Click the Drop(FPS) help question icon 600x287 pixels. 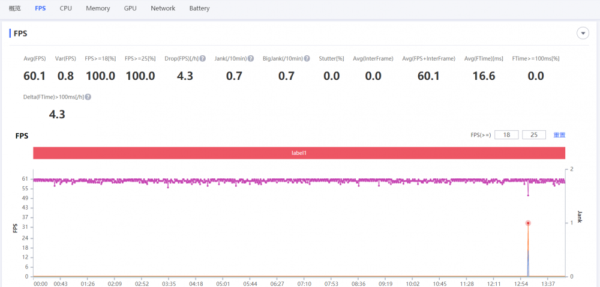(203, 59)
